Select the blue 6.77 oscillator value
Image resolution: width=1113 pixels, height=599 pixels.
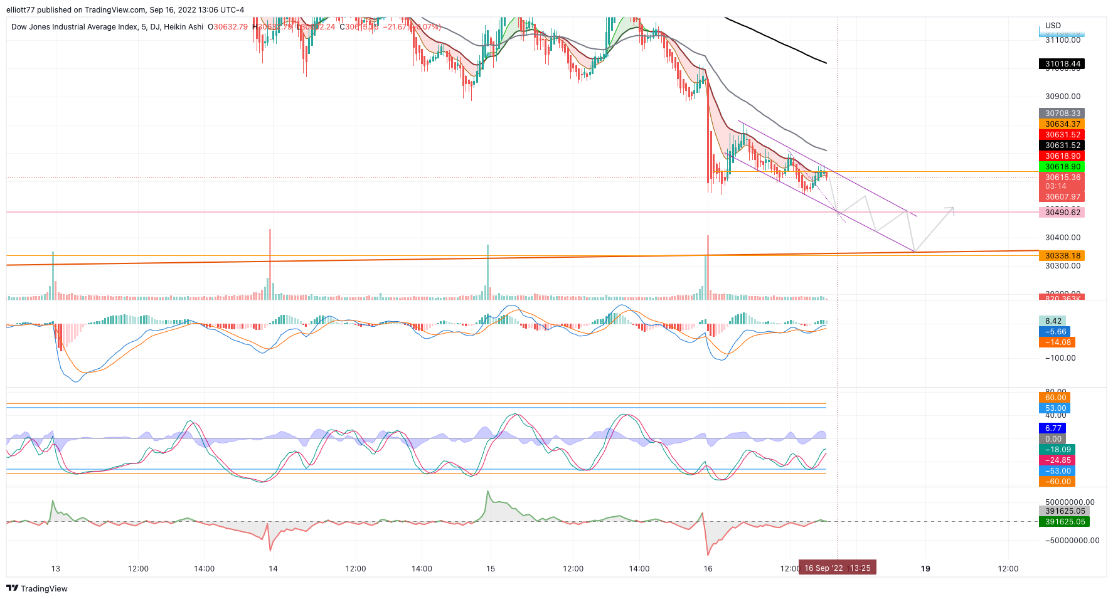pos(1052,428)
